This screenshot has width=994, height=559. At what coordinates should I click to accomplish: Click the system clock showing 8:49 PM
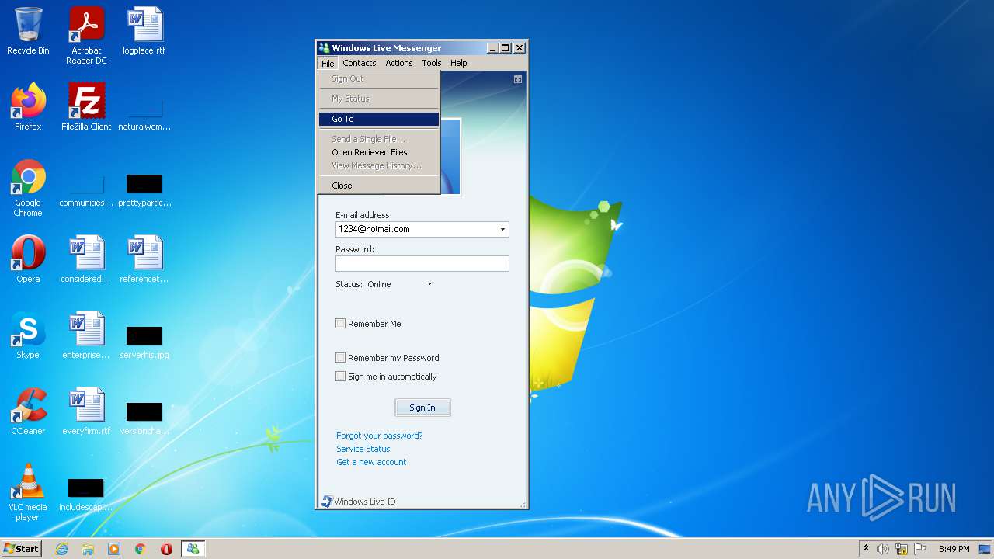(x=954, y=549)
